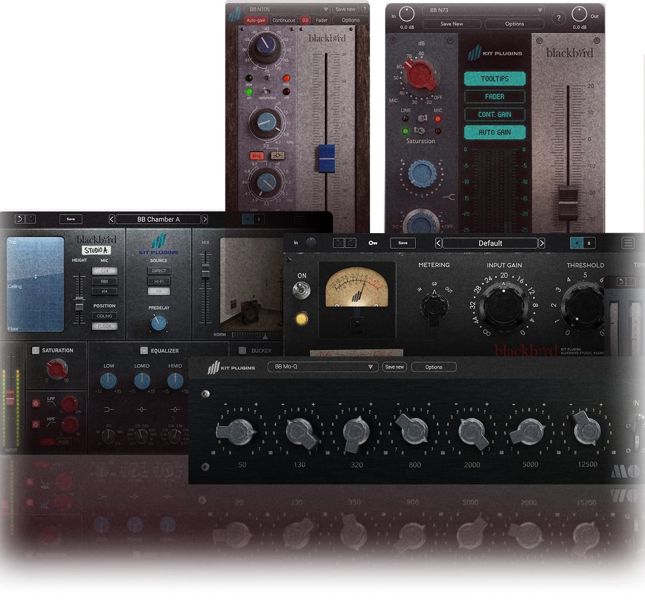Select the B state in compressor
The image size is (645, 601).
[589, 243]
